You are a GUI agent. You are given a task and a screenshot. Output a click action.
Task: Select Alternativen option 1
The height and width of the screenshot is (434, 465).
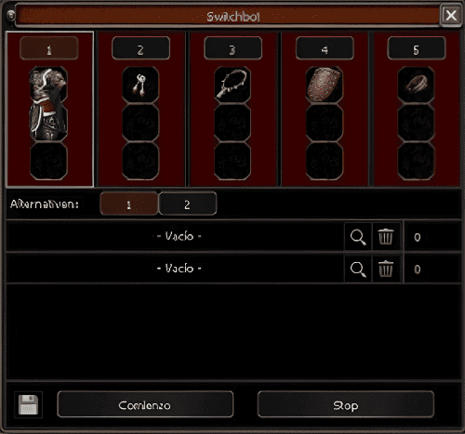click(129, 204)
